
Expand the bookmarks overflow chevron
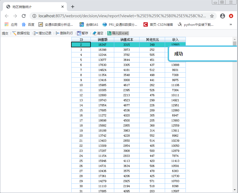pyautogui.click(x=231, y=24)
